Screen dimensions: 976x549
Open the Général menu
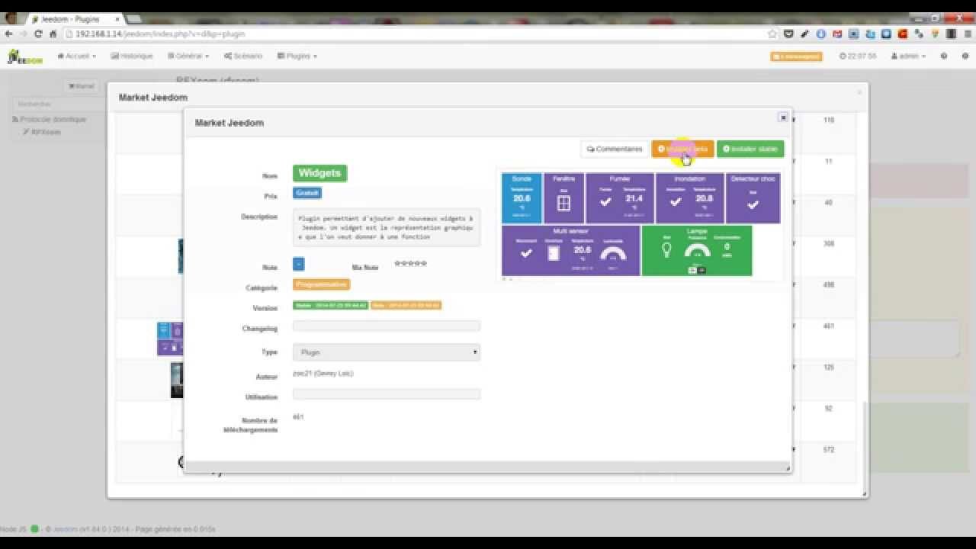(x=188, y=56)
